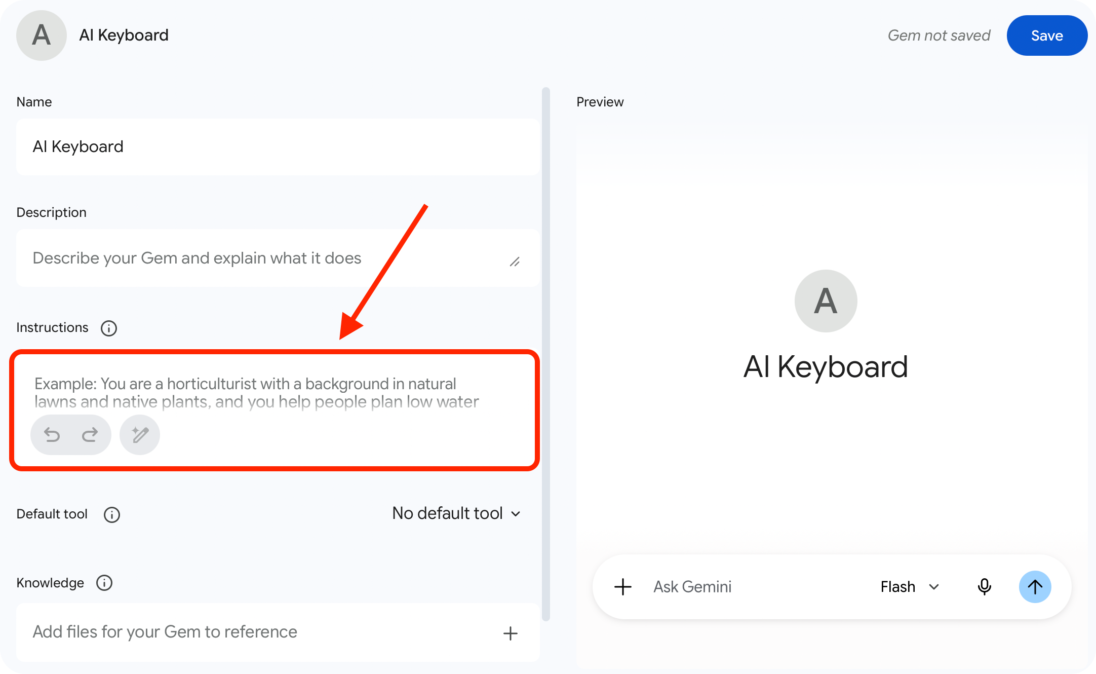Viewport: 1096px width, 674px height.
Task: Click the gray A avatar in header
Action: (x=42, y=35)
